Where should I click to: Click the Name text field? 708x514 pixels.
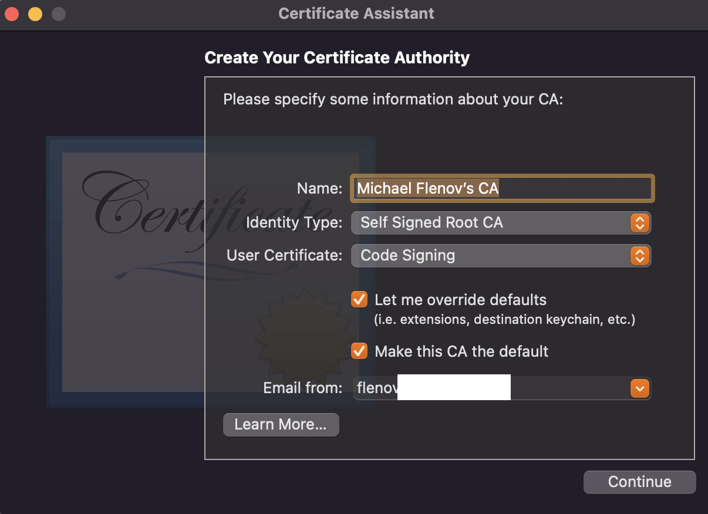pyautogui.click(x=502, y=188)
